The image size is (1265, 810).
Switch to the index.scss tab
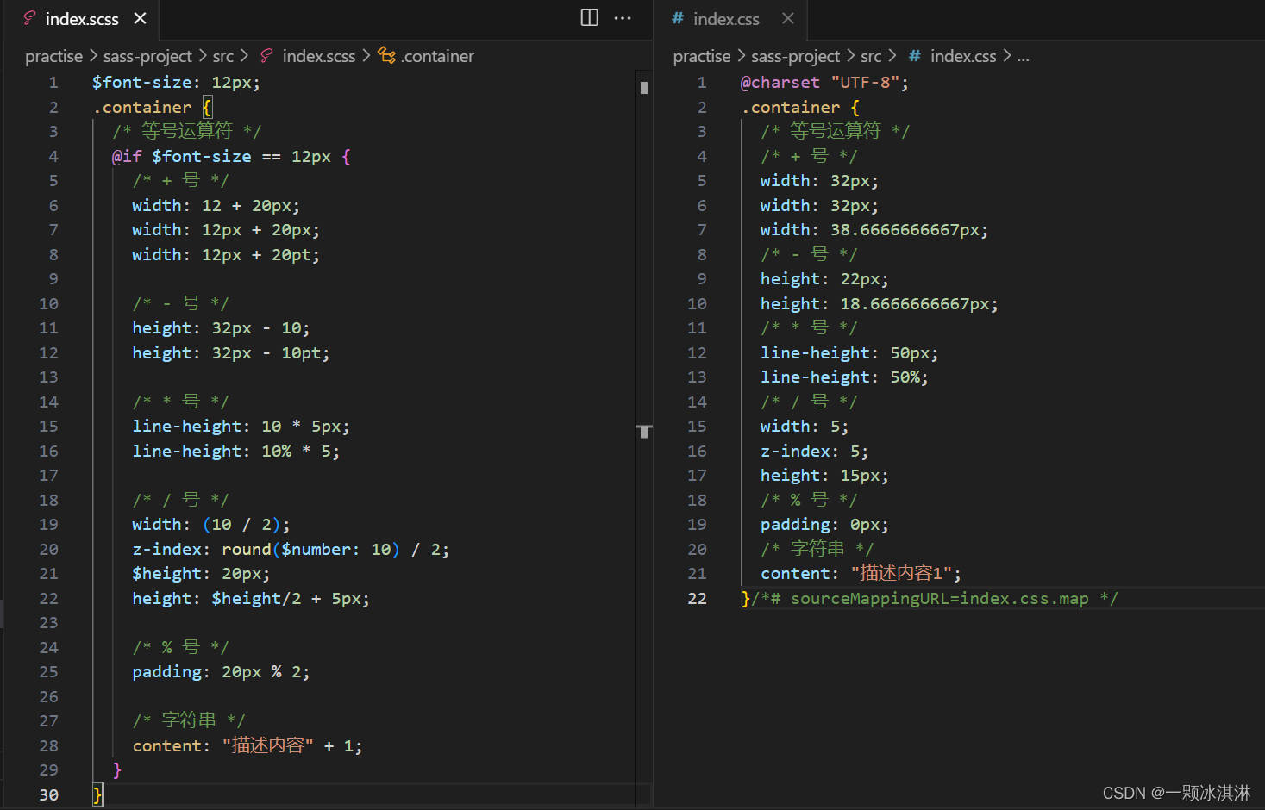(81, 18)
